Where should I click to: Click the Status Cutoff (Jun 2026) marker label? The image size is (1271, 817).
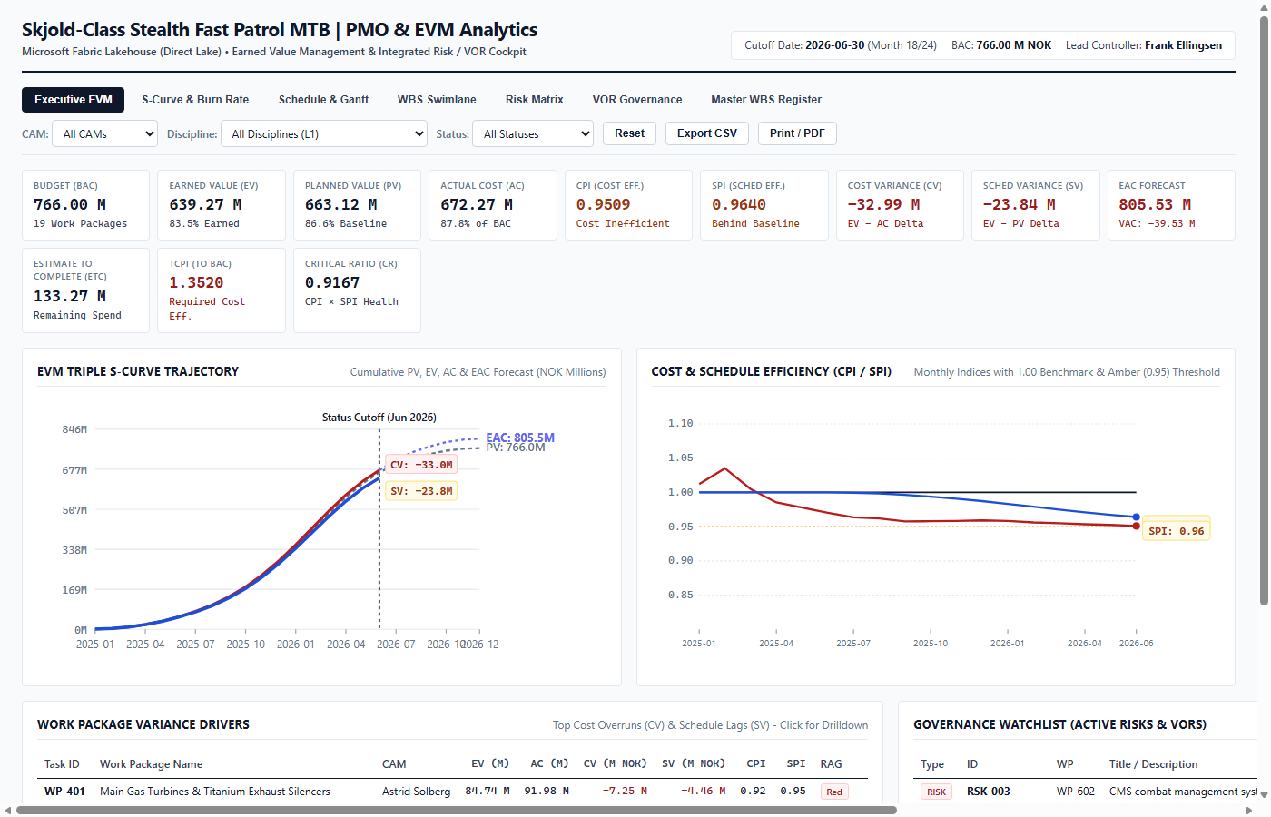[379, 418]
